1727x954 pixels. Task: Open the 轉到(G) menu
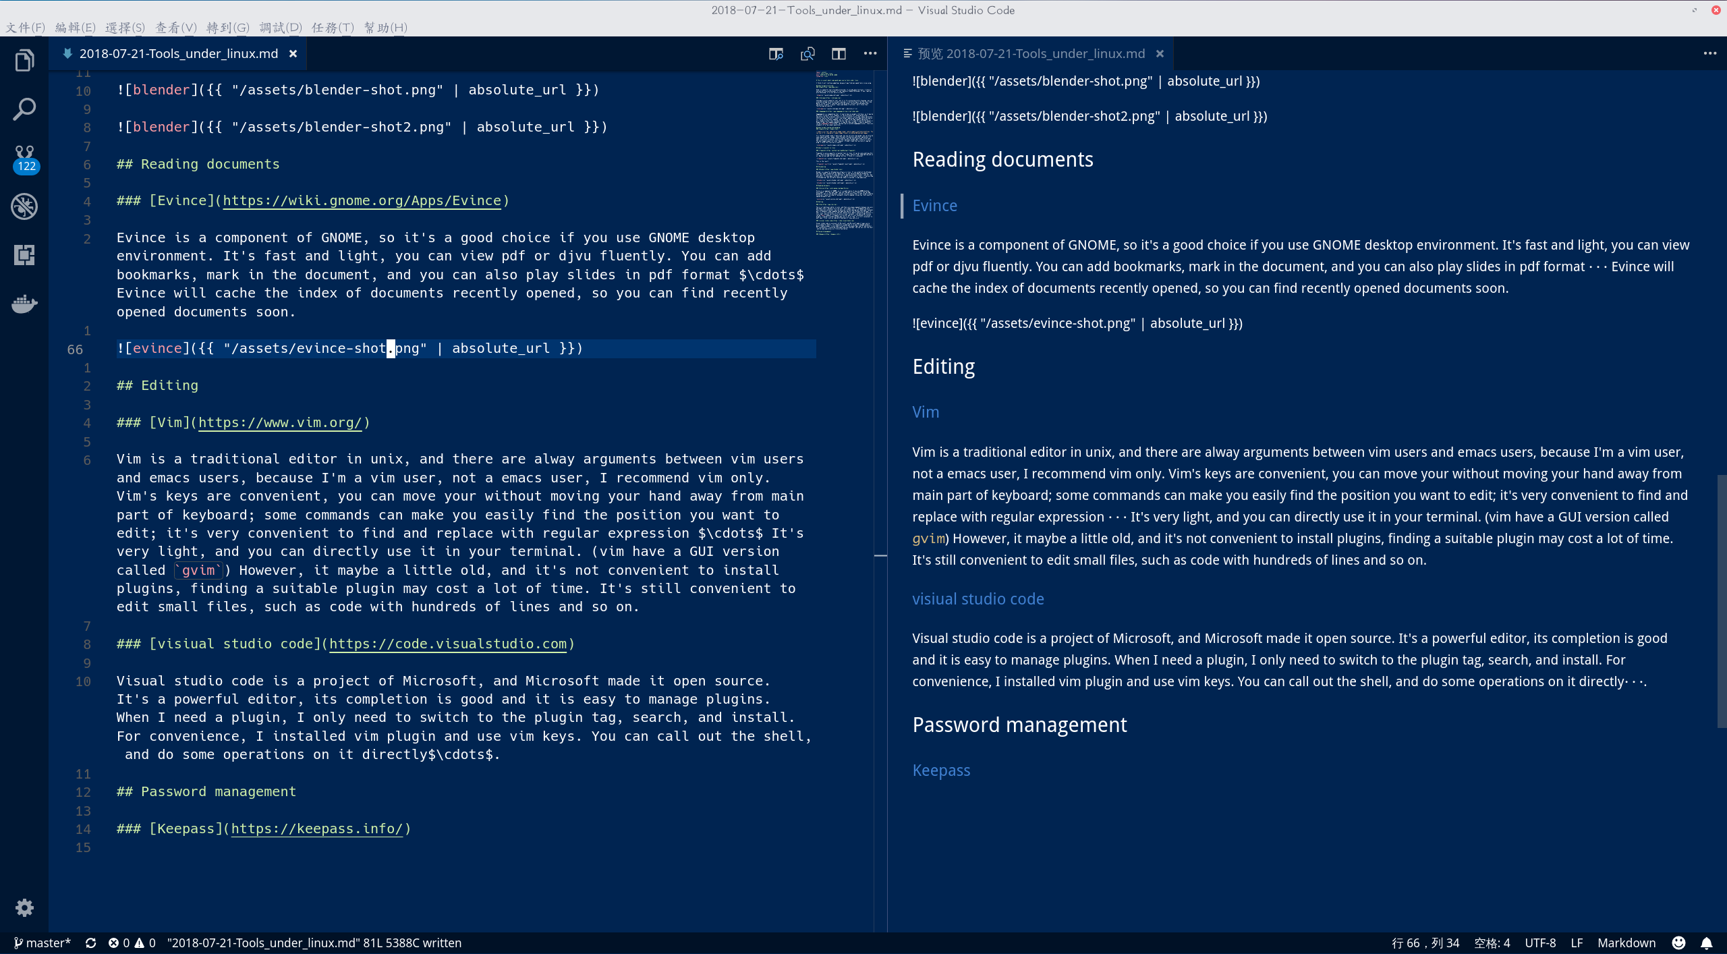tap(228, 28)
